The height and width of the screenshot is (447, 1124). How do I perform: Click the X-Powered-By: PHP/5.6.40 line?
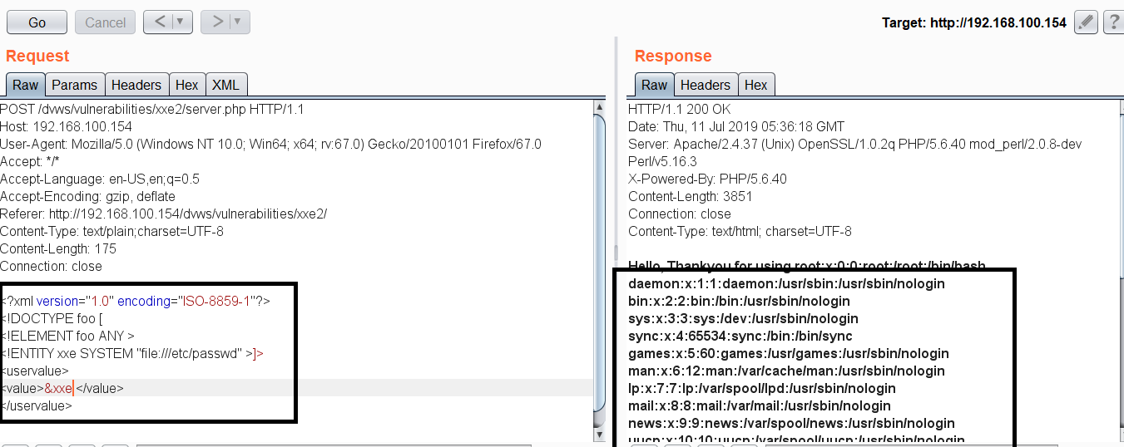[707, 179]
